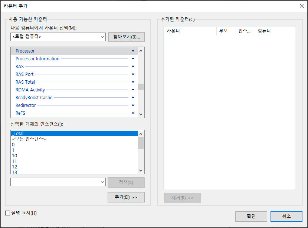Select instance 11 in the list

pos(75,161)
